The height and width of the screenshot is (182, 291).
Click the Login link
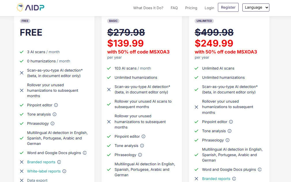tap(209, 8)
